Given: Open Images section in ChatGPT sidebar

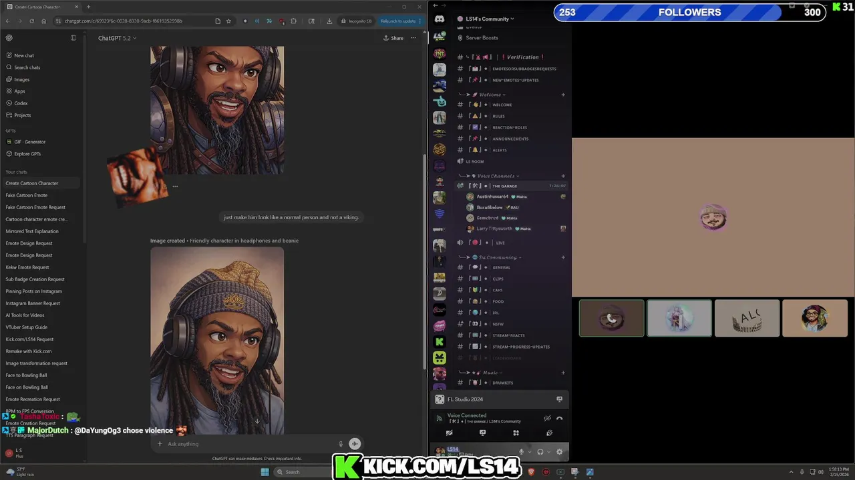Looking at the screenshot, I should click(x=41, y=79).
